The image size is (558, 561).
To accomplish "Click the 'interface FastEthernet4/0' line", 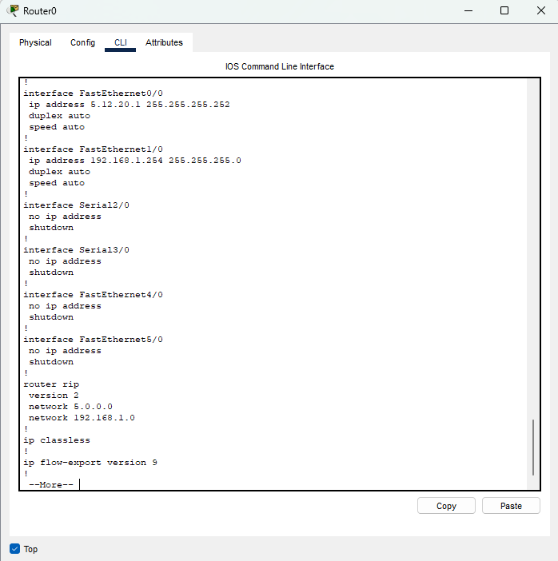I will click(x=93, y=294).
